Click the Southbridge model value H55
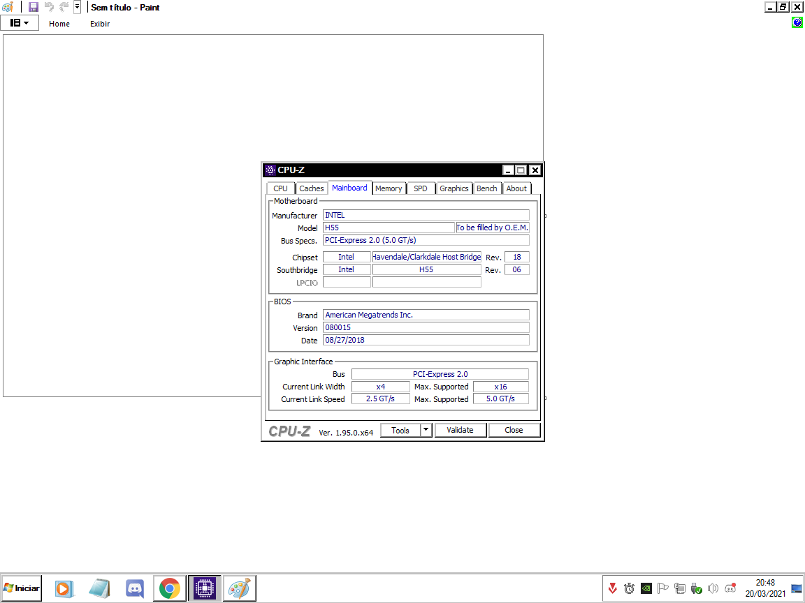The width and height of the screenshot is (805, 603). tap(427, 269)
